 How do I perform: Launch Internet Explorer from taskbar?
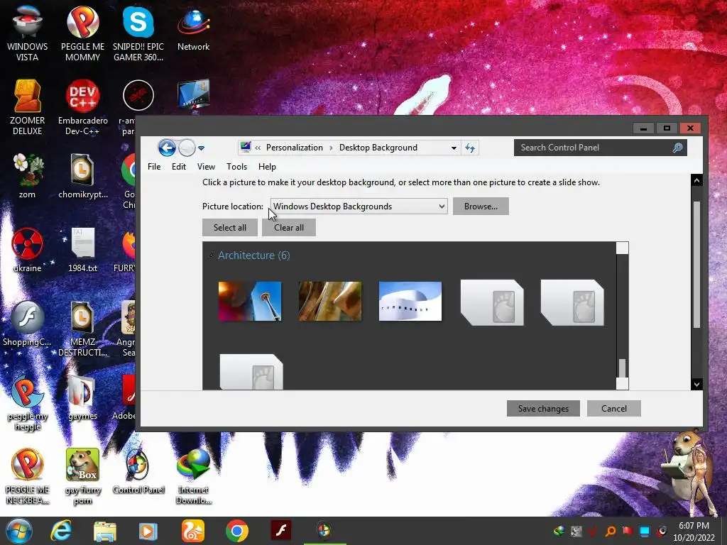click(x=61, y=531)
